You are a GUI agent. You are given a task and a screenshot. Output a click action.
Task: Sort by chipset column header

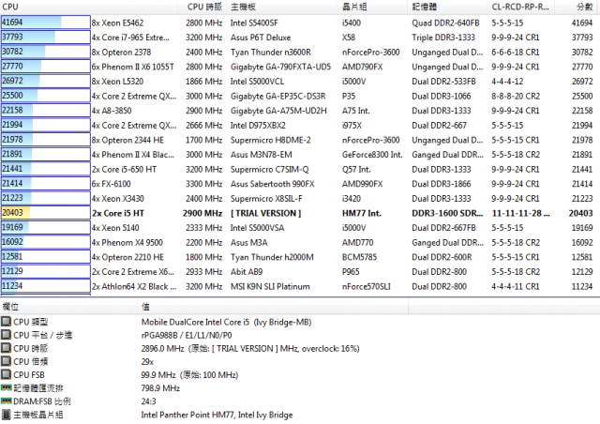click(373, 7)
